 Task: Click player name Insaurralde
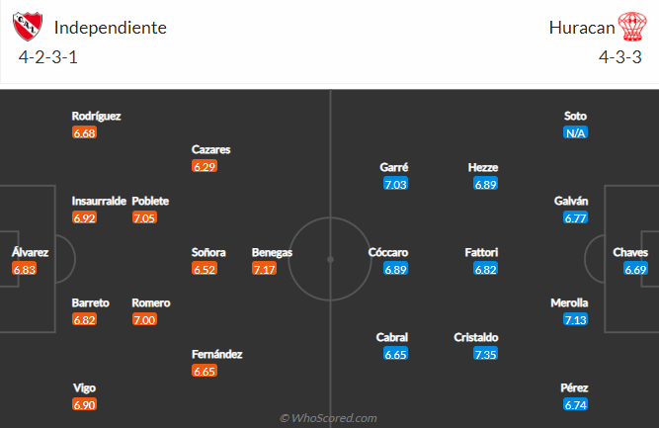coord(99,201)
